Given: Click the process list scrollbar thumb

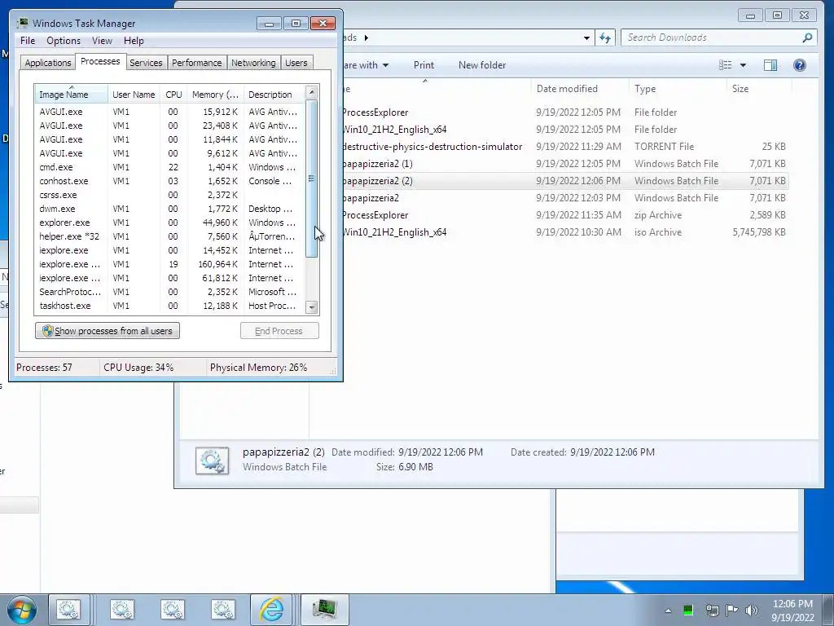Looking at the screenshot, I should click(312, 179).
